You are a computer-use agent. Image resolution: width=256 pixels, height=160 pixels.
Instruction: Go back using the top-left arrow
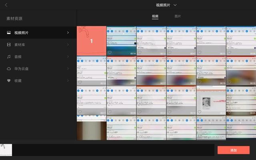[6, 5]
